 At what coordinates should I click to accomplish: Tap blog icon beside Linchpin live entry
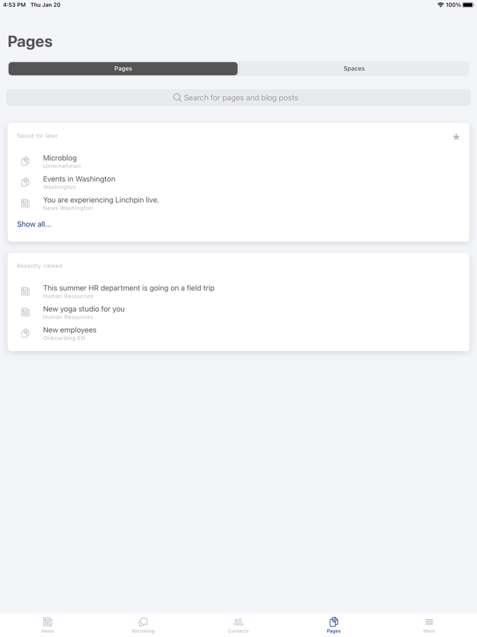(x=25, y=203)
